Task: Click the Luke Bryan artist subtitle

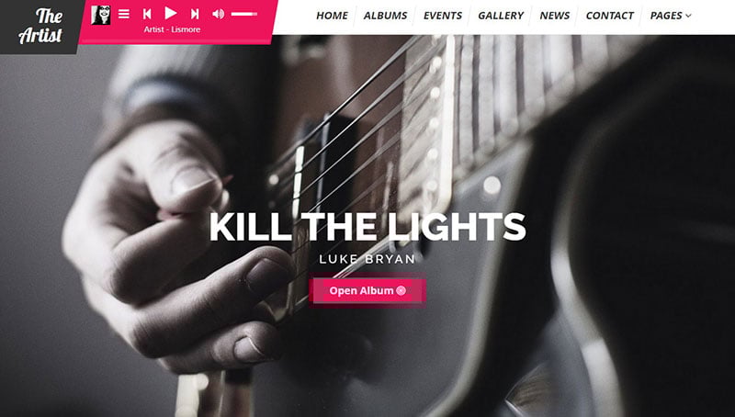Action: tap(367, 259)
